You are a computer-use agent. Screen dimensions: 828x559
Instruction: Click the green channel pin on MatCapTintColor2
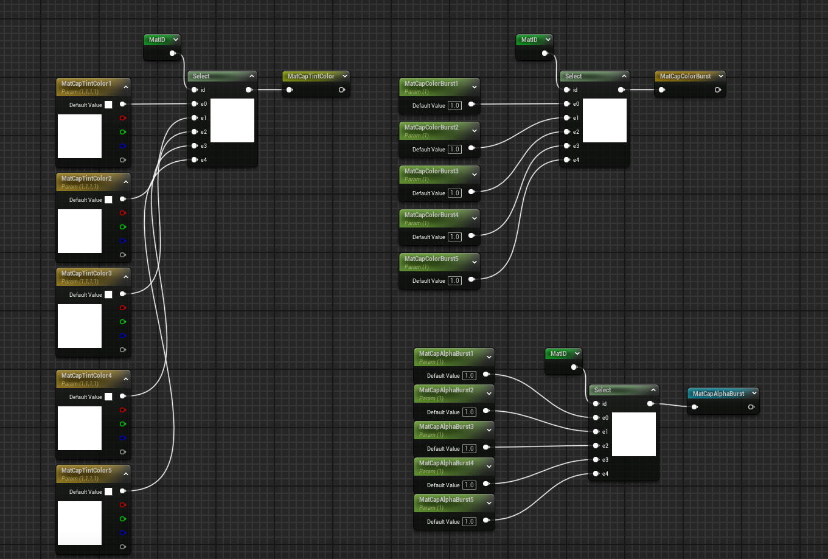(123, 227)
